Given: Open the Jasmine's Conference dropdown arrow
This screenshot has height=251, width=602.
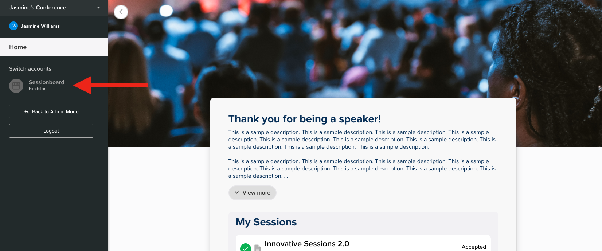Looking at the screenshot, I should pyautogui.click(x=98, y=8).
